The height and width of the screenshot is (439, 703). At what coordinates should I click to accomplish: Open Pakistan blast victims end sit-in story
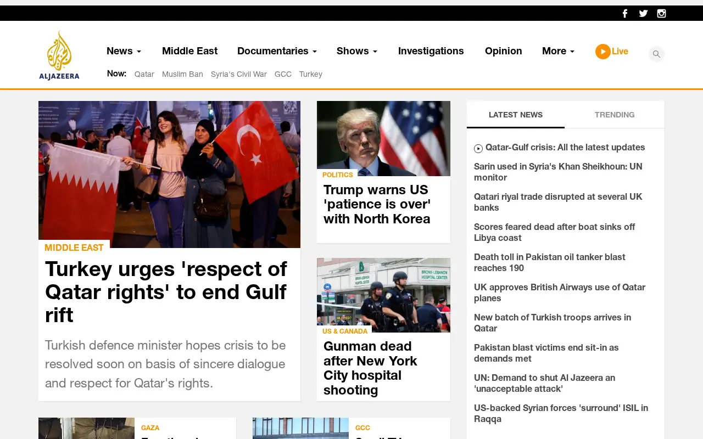pos(546,353)
